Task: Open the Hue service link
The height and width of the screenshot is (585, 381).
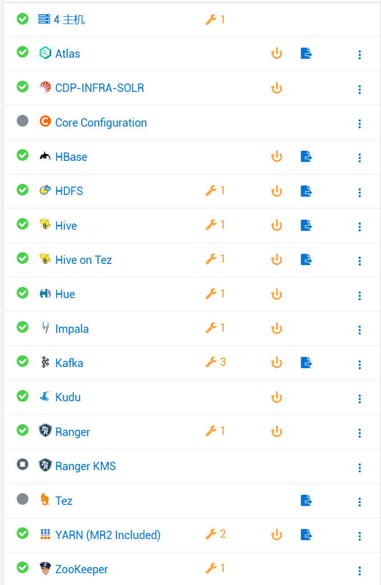Action: click(65, 294)
